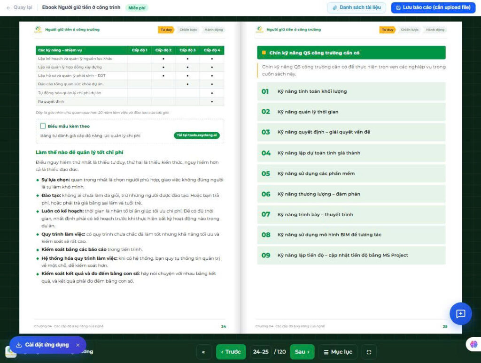Select 'Tư duy' tab on page 24

(166, 30)
